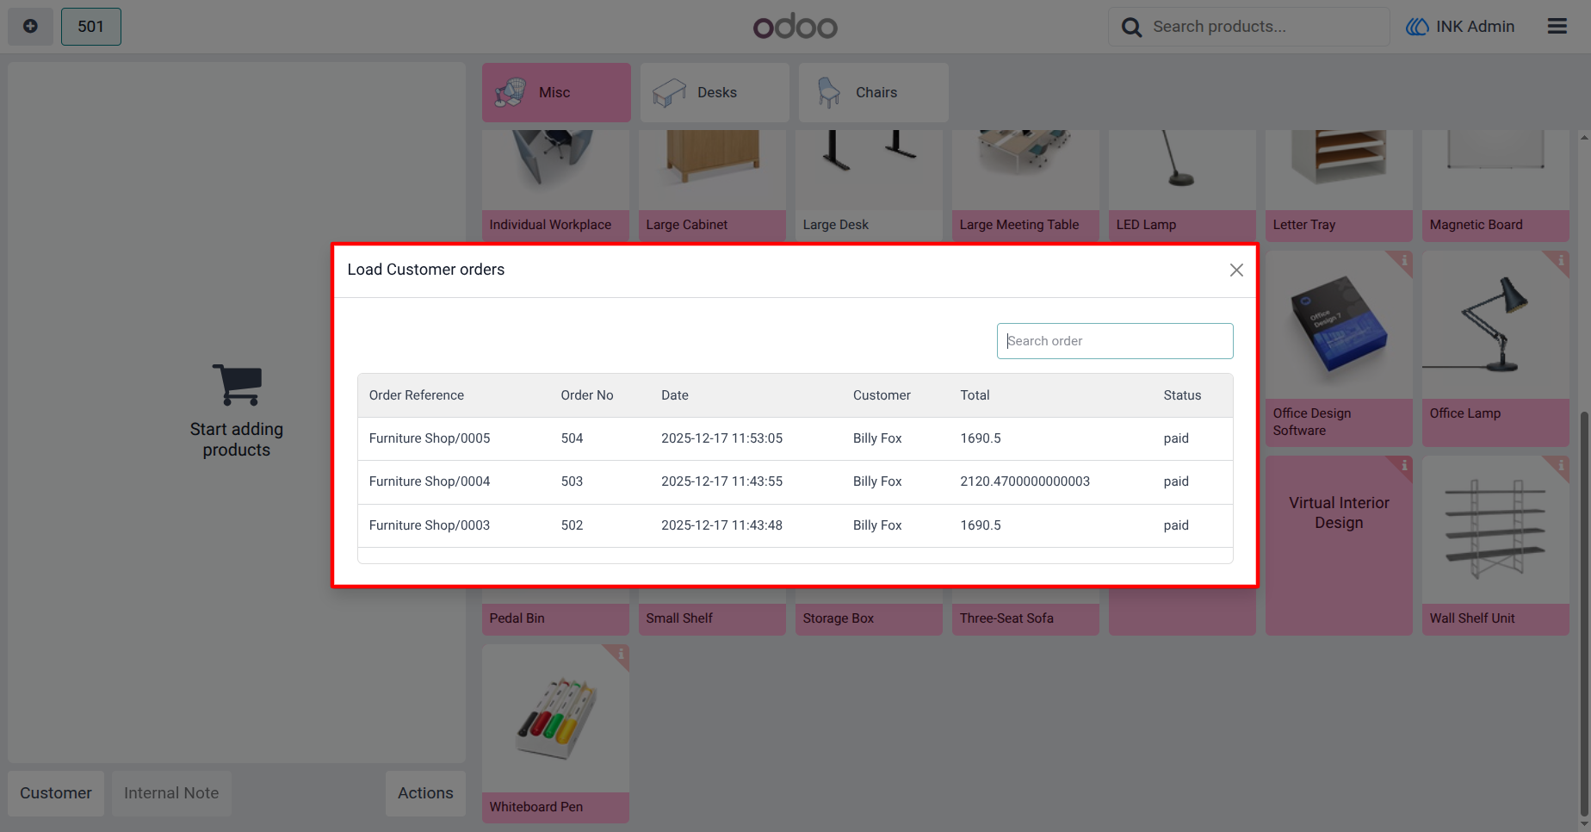Click the date 2025-12-17 11:43:55
This screenshot has height=832, width=1591.
[721, 481]
